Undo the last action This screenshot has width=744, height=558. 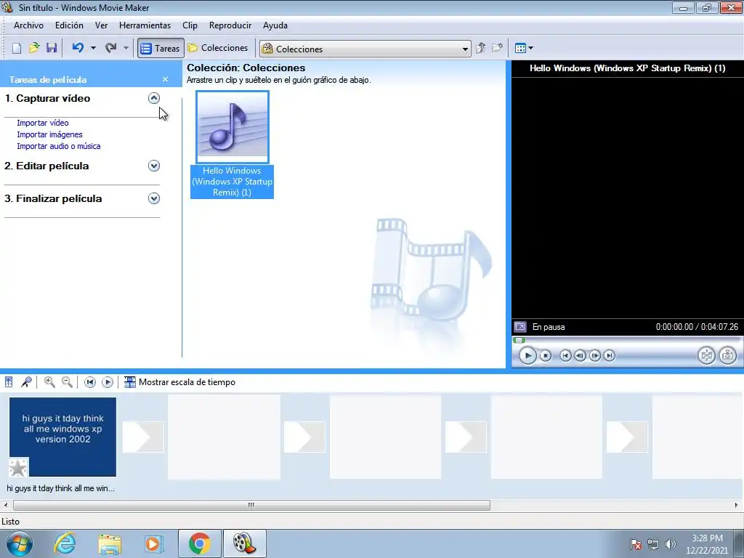[x=78, y=48]
